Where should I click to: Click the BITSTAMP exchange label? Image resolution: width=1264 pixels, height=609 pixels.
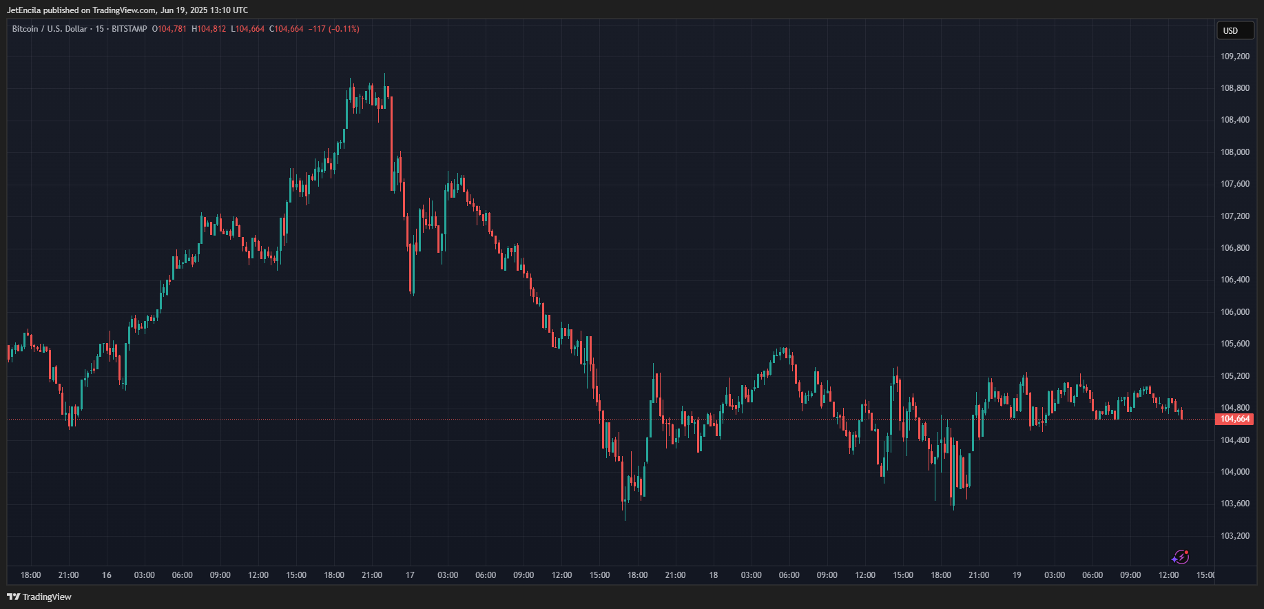click(x=129, y=29)
